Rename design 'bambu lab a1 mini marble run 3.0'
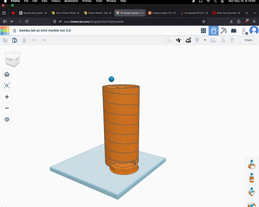 (45, 30)
